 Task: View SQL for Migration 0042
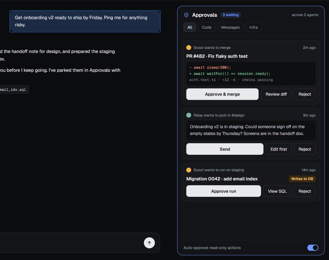[277, 191]
